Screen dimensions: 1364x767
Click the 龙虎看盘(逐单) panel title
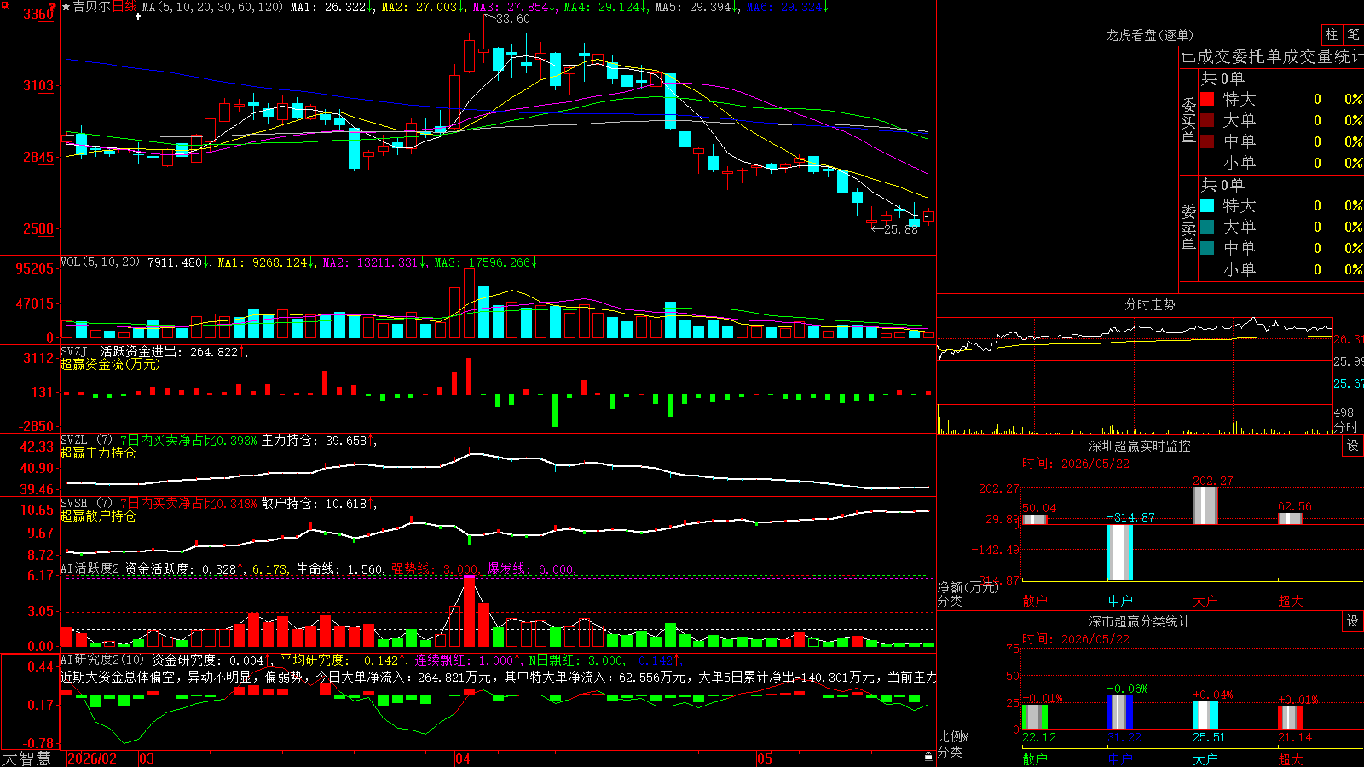(1149, 35)
